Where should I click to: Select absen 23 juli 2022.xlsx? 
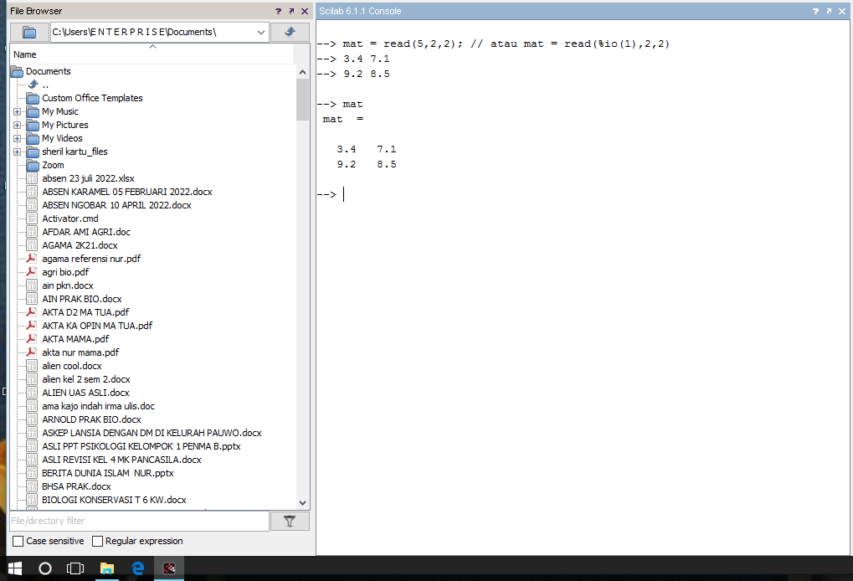[x=88, y=178]
